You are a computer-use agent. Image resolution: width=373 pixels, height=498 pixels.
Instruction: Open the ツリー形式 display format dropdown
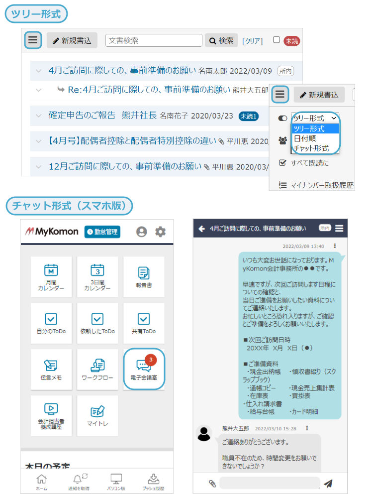pos(315,118)
